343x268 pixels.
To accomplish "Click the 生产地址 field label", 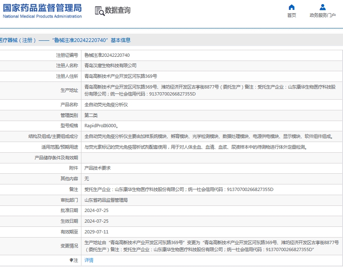I will [x=69, y=91].
